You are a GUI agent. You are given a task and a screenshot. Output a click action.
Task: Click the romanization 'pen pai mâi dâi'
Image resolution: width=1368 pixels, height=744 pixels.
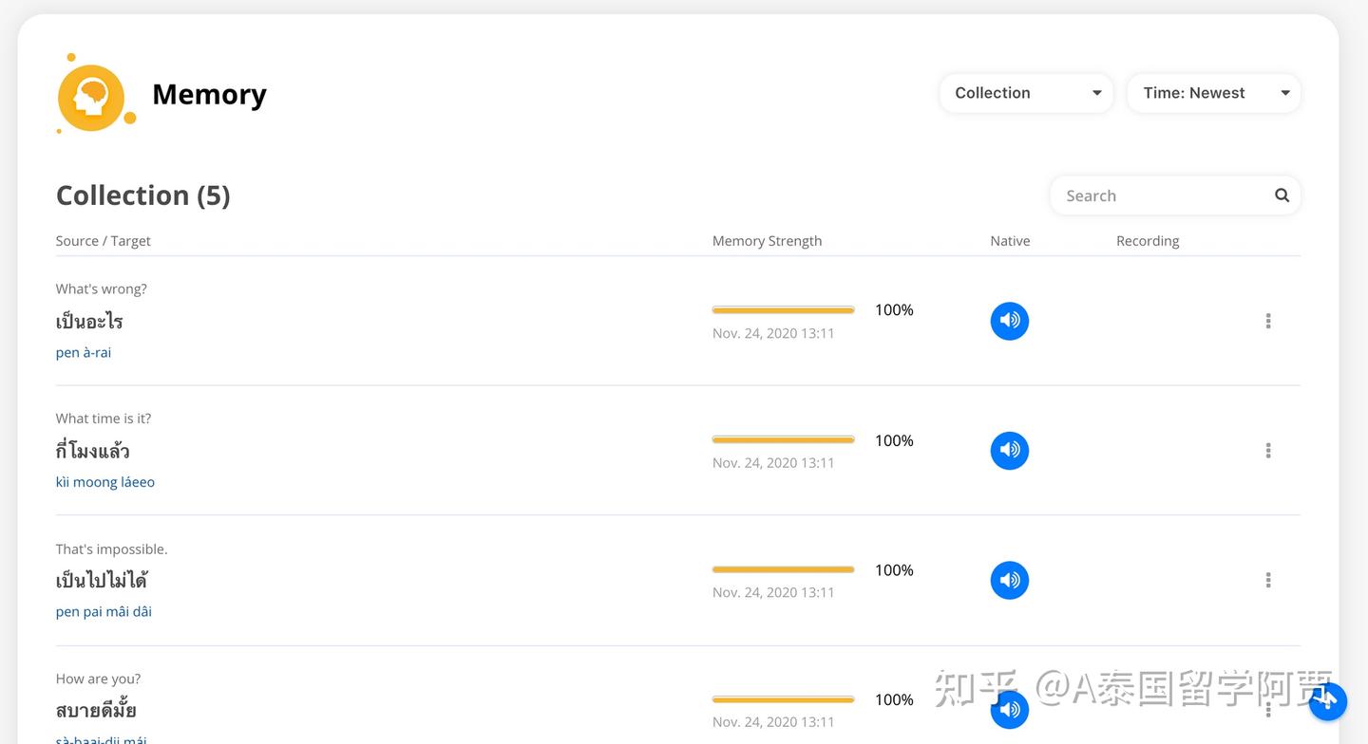104,611
